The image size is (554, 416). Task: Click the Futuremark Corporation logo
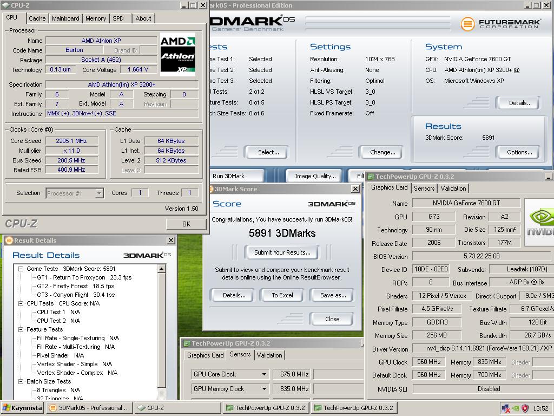[500, 24]
